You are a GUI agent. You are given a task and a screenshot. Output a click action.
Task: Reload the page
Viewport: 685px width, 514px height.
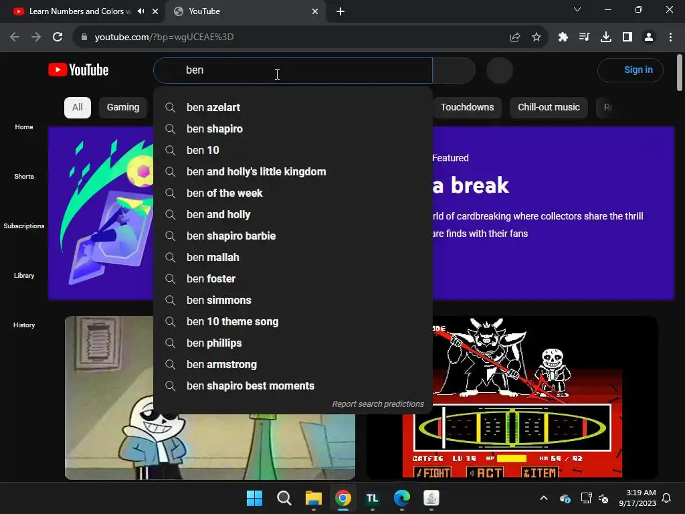tap(58, 37)
